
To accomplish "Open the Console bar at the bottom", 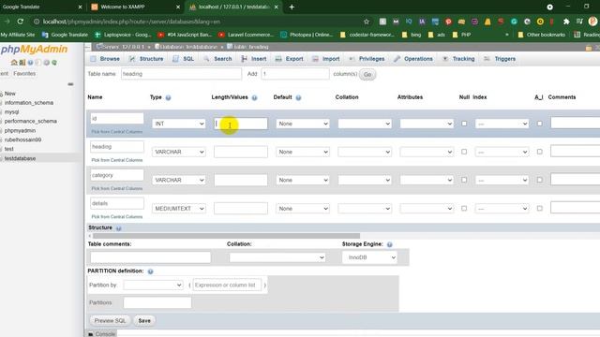I will pos(101,334).
